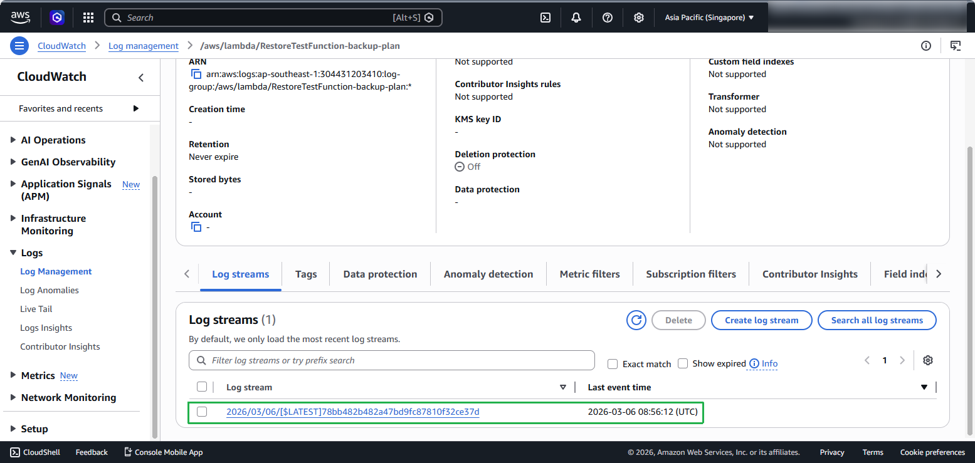Open Cookie preferences in footer
This screenshot has width=975, height=463.
point(932,452)
